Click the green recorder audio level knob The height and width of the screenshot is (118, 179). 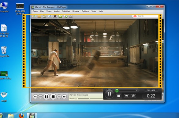[x=117, y=90]
